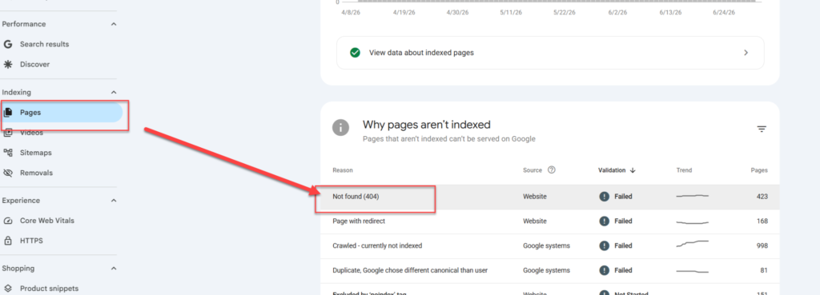This screenshot has width=820, height=295.
Task: Click the green checkmark icon for indexed pages
Action: coord(355,53)
